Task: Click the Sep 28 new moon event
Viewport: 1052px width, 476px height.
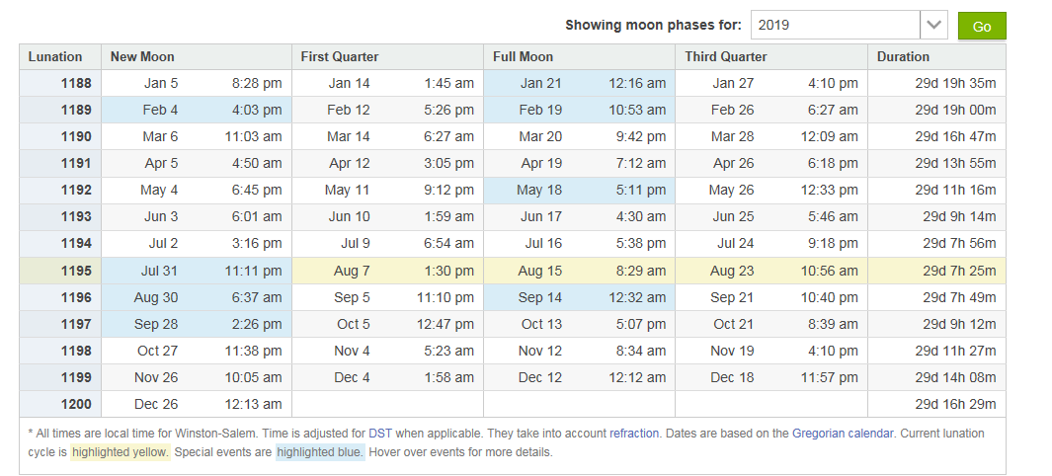Action: pos(197,324)
